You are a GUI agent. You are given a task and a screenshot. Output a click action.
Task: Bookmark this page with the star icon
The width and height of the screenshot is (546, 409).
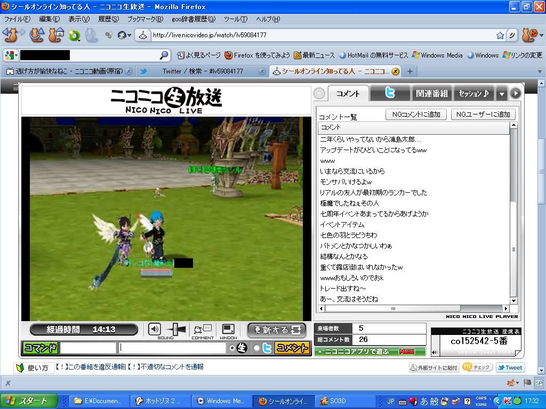tap(500, 35)
